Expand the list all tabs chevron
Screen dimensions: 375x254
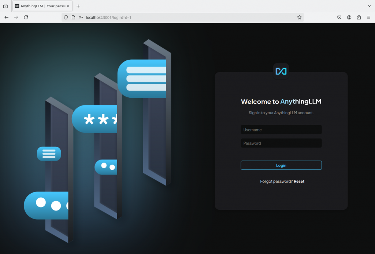(x=369, y=6)
